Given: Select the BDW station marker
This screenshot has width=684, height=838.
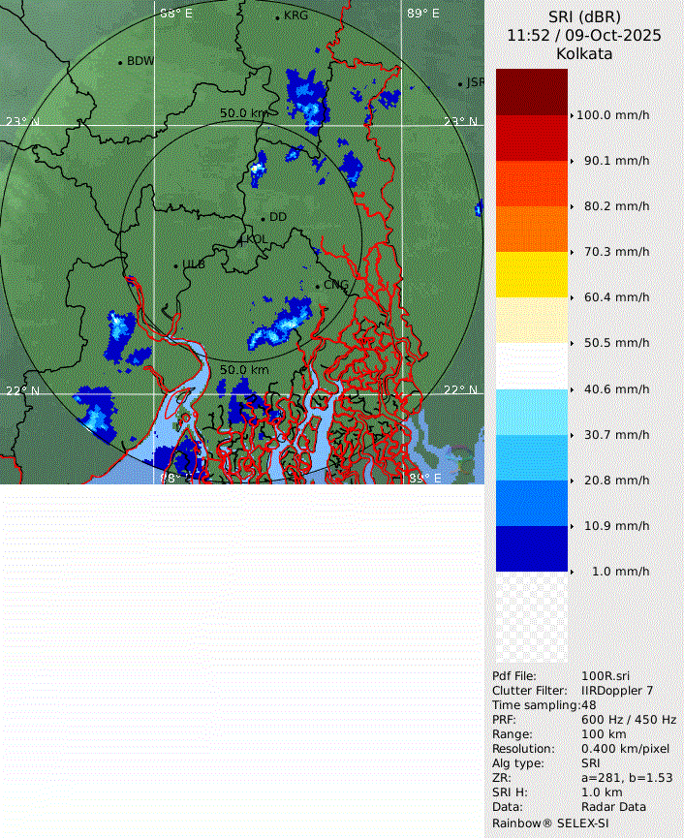Looking at the screenshot, I should [120, 62].
